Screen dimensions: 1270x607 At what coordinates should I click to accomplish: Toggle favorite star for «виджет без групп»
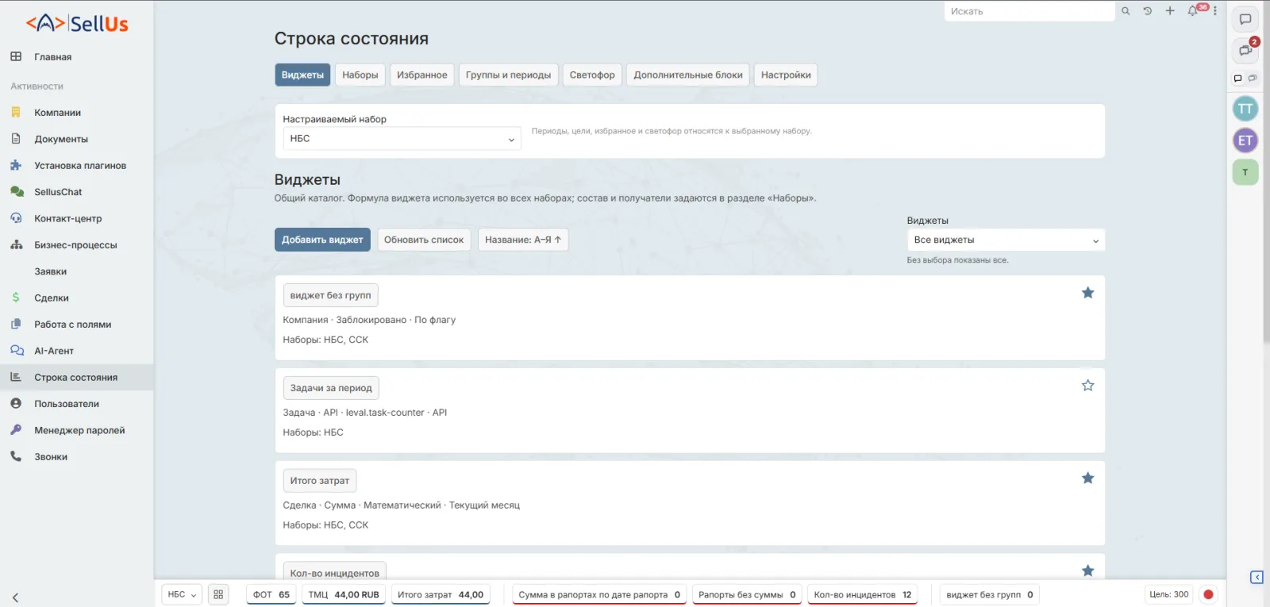(1088, 293)
